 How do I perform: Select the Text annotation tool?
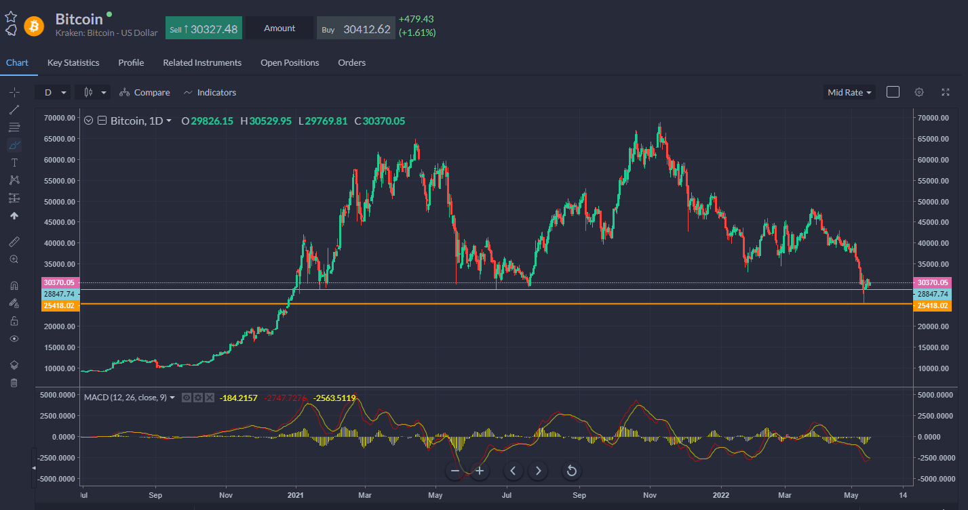click(14, 163)
